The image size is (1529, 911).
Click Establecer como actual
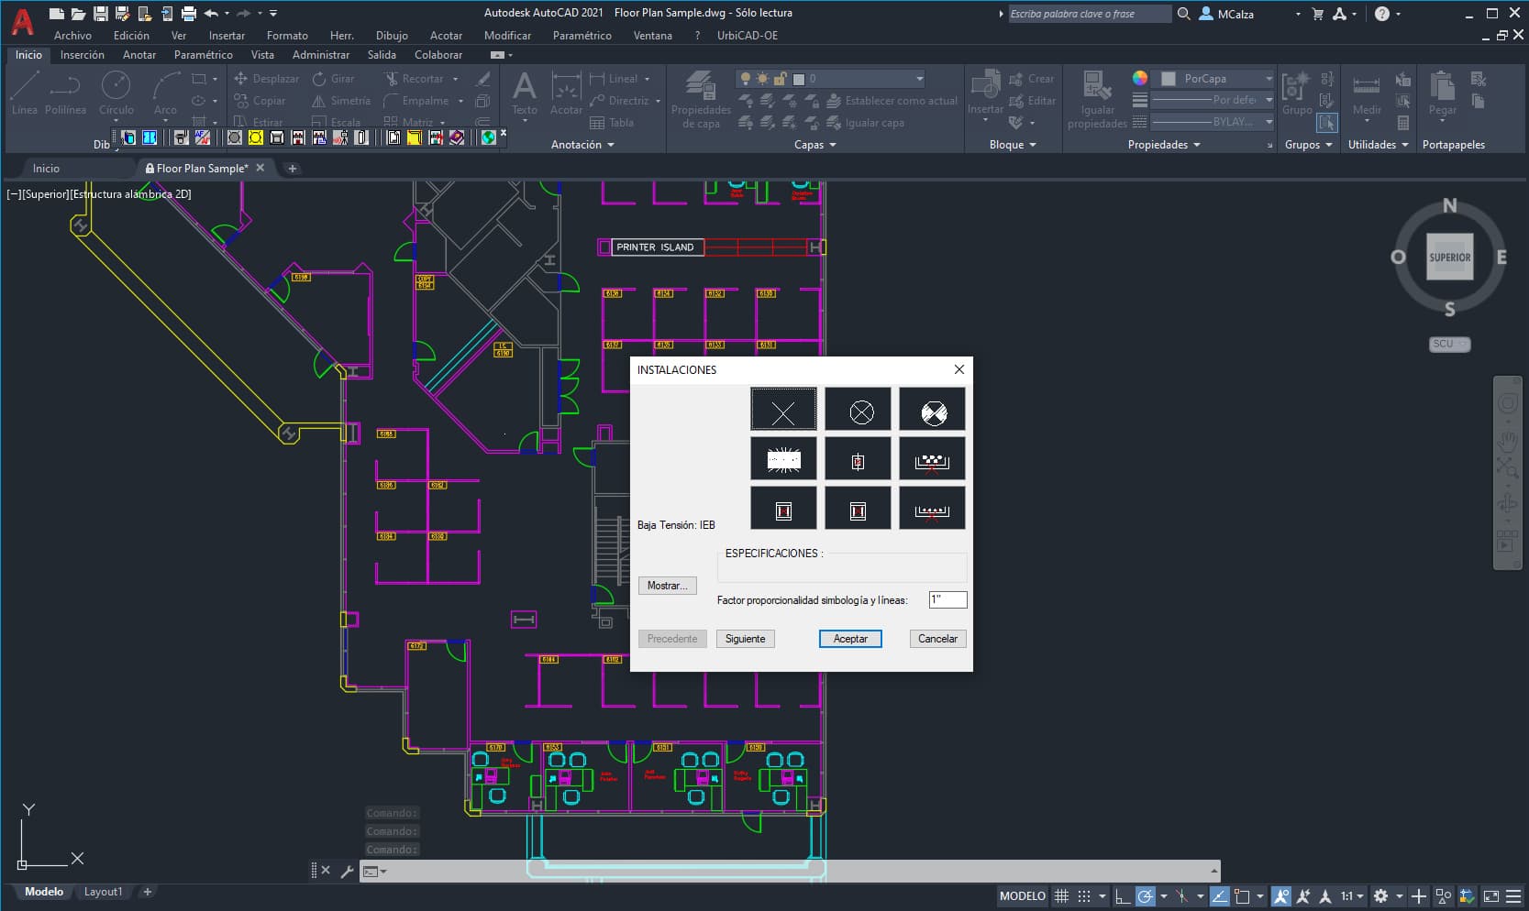[x=892, y=101]
